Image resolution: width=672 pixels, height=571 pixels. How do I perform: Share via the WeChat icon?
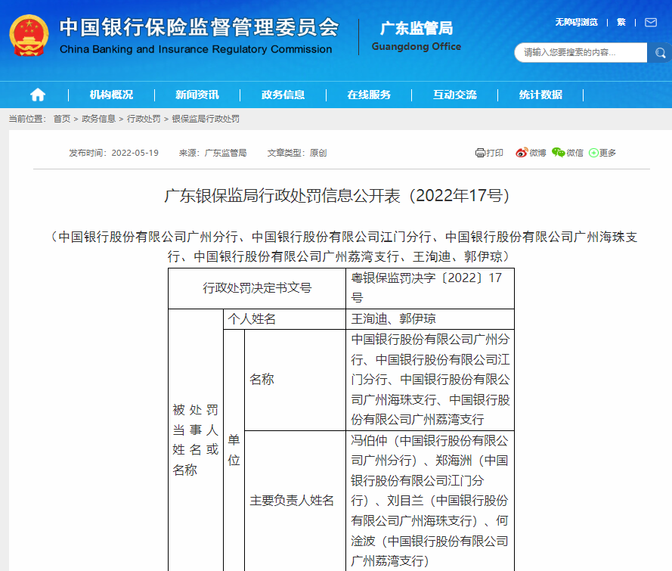point(558,152)
